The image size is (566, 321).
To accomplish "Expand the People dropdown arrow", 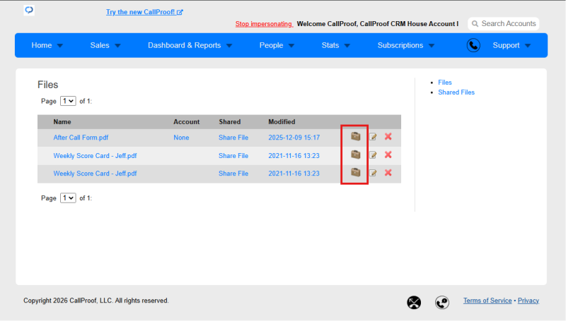I will [291, 46].
